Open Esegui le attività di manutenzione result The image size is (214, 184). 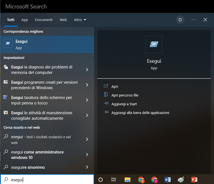coord(42,116)
